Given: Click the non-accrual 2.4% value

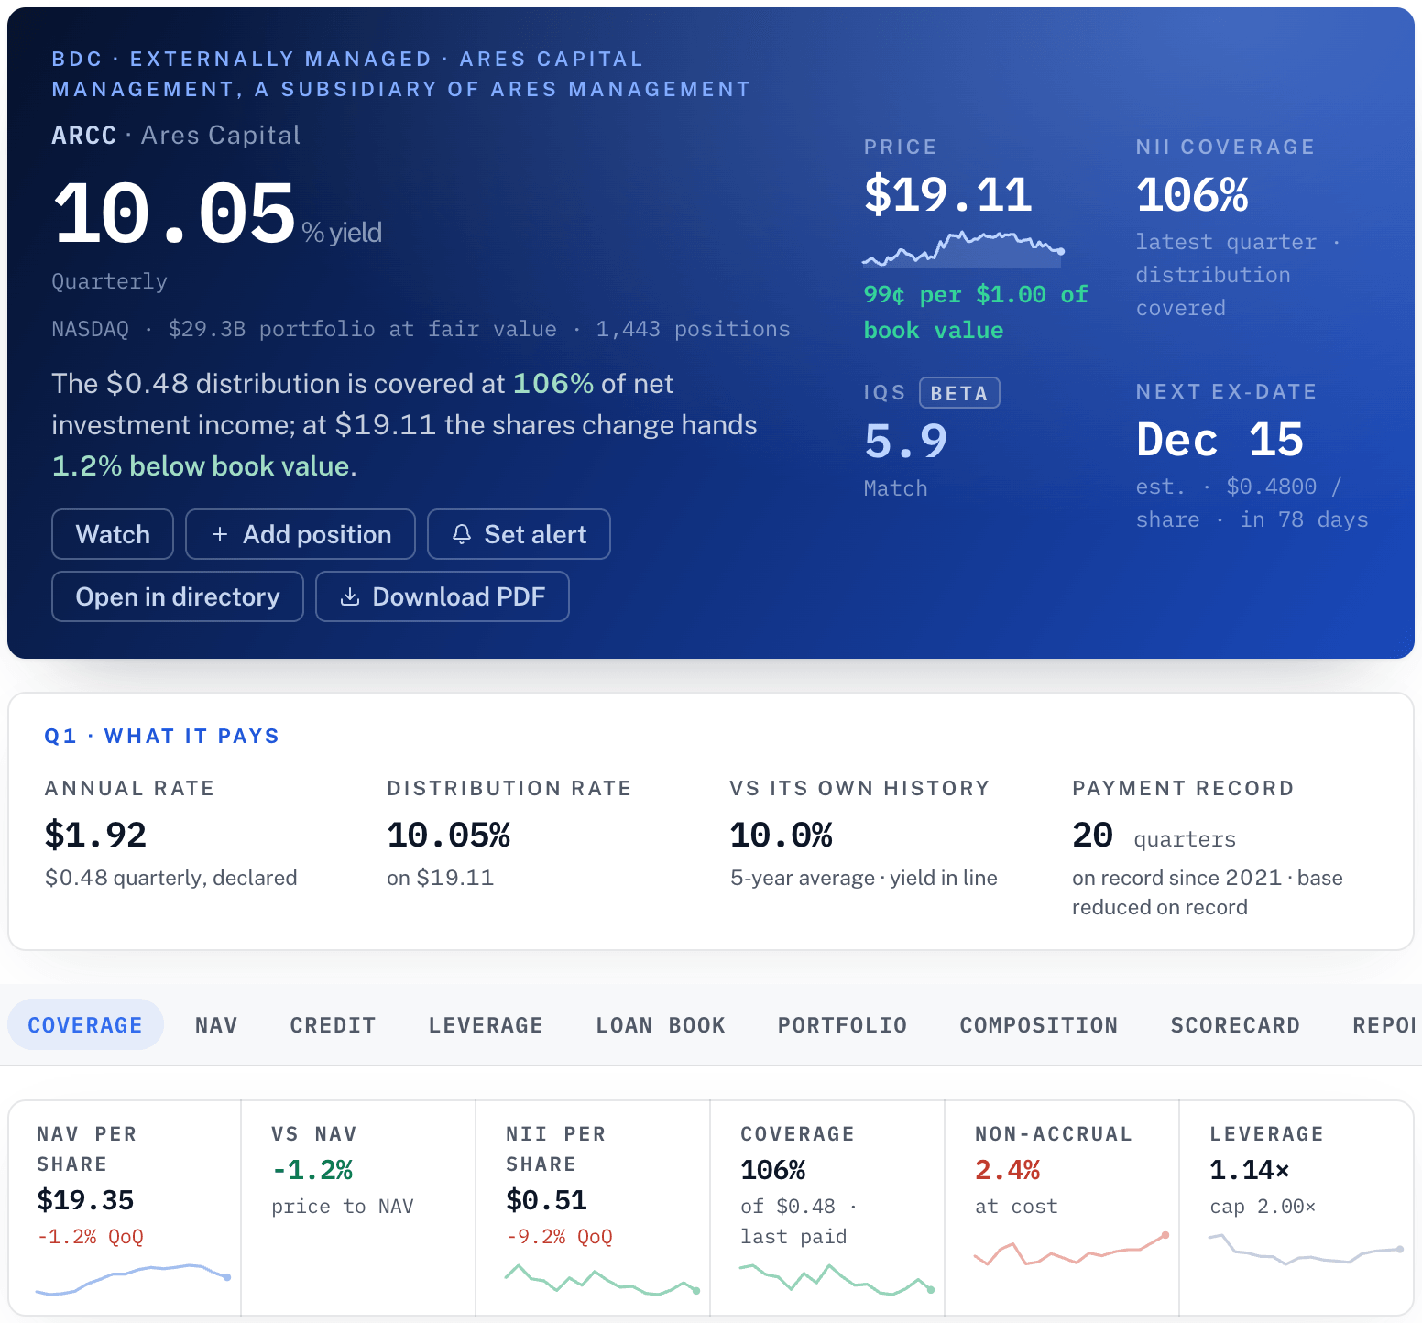Looking at the screenshot, I should 1007,1170.
